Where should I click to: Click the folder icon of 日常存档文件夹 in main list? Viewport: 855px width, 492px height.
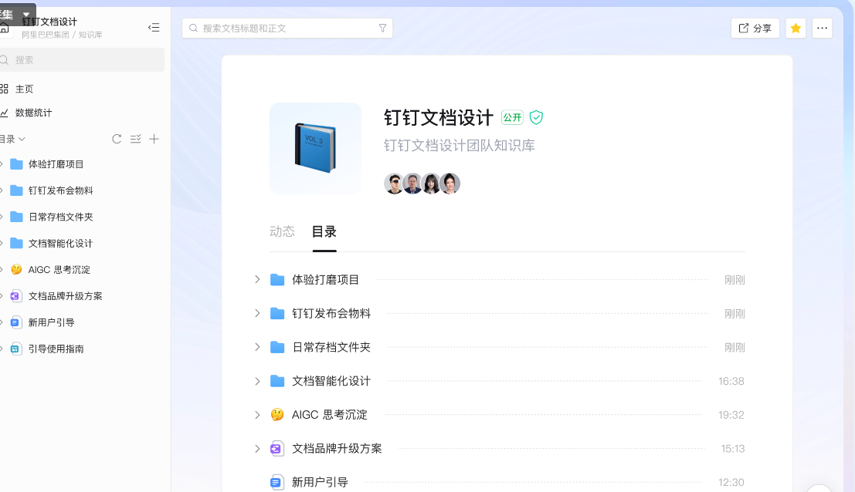pos(277,347)
